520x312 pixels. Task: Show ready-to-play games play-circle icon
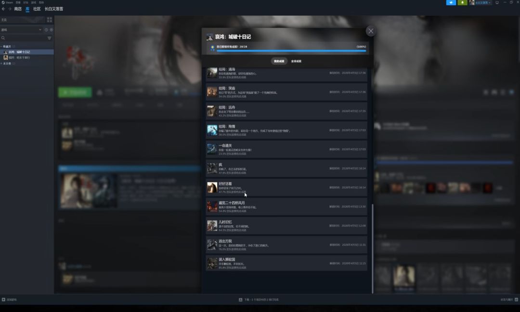(x=52, y=30)
